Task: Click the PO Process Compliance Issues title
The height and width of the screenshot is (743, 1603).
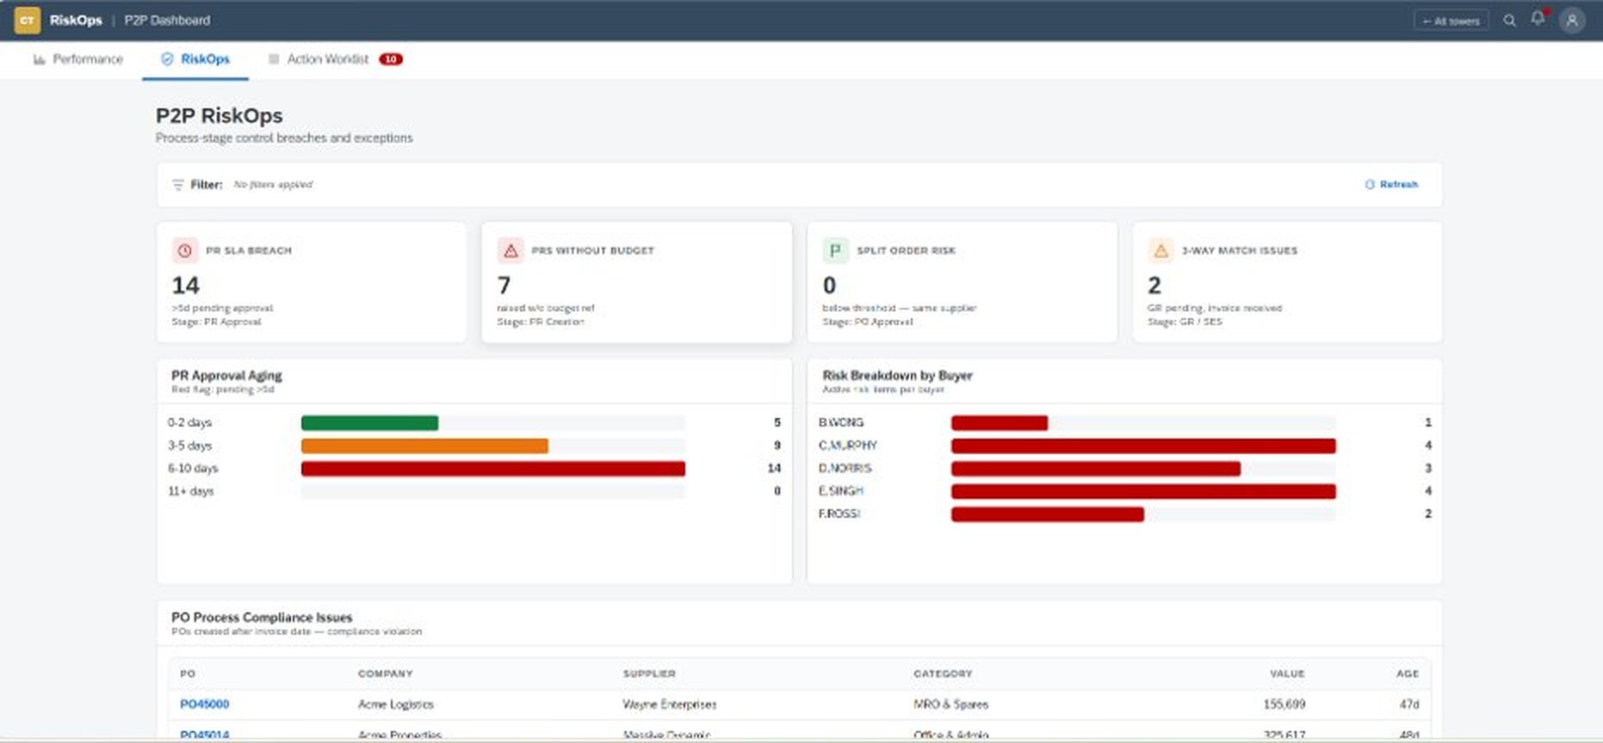Action: (x=262, y=617)
